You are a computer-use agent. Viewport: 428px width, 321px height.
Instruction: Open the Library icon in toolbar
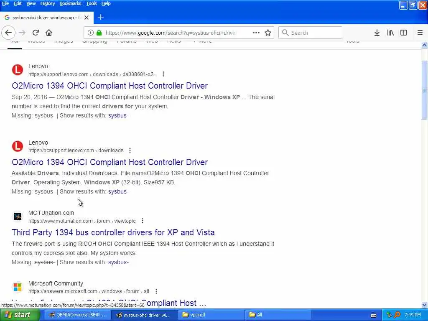click(x=390, y=33)
